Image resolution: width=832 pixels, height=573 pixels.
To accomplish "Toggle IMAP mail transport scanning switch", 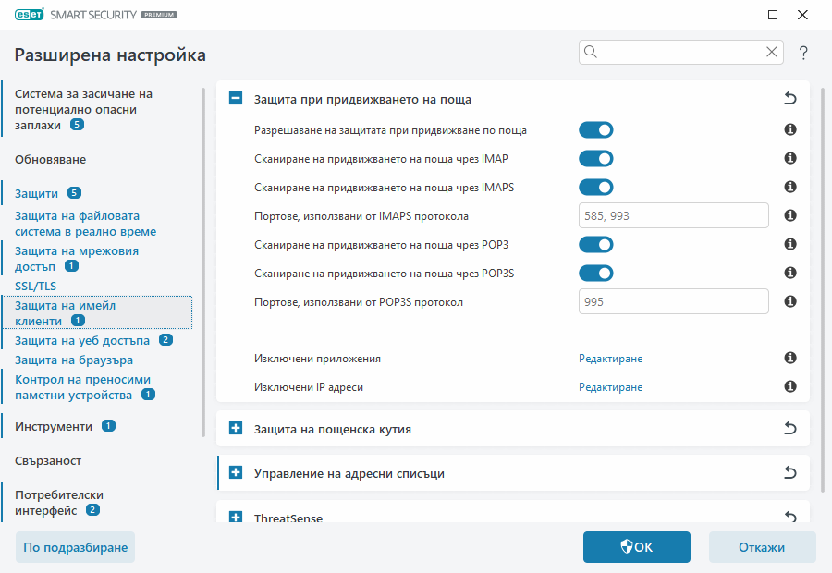I will click(x=596, y=159).
